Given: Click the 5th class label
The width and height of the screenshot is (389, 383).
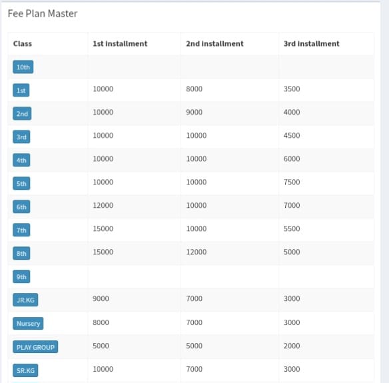Looking at the screenshot, I should [21, 184].
